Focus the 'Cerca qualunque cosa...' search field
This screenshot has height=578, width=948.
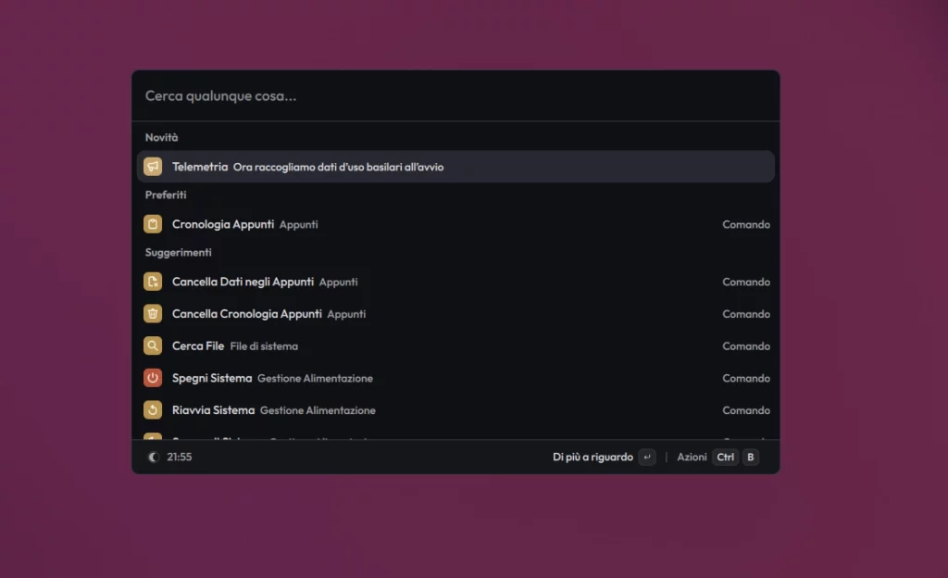(455, 95)
